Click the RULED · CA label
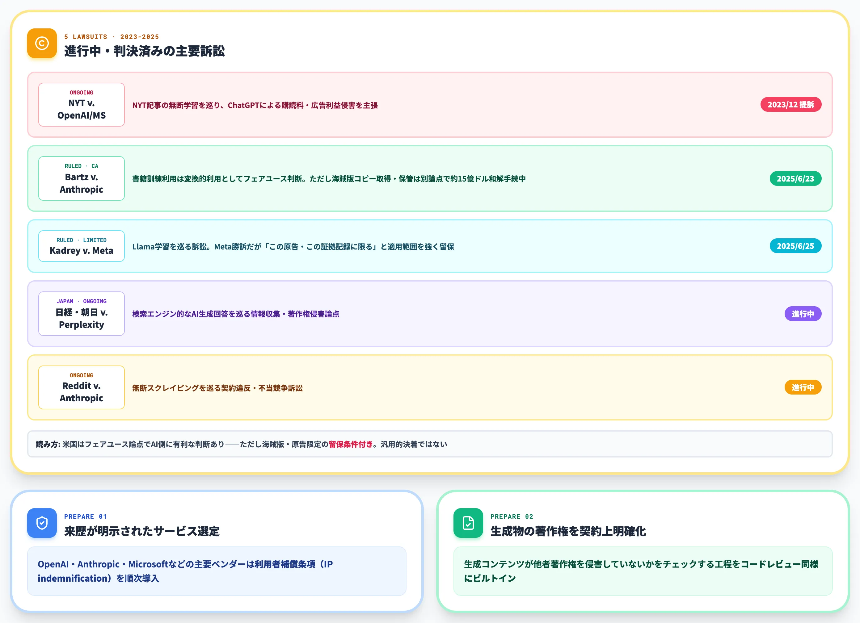This screenshot has height=623, width=860. (x=82, y=166)
